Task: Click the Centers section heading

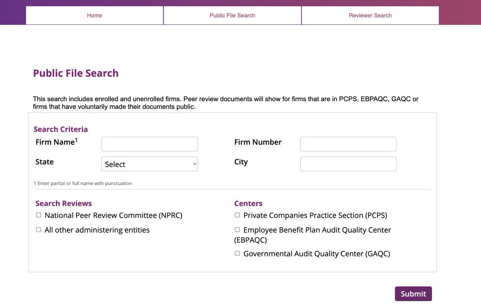Action: pos(249,203)
